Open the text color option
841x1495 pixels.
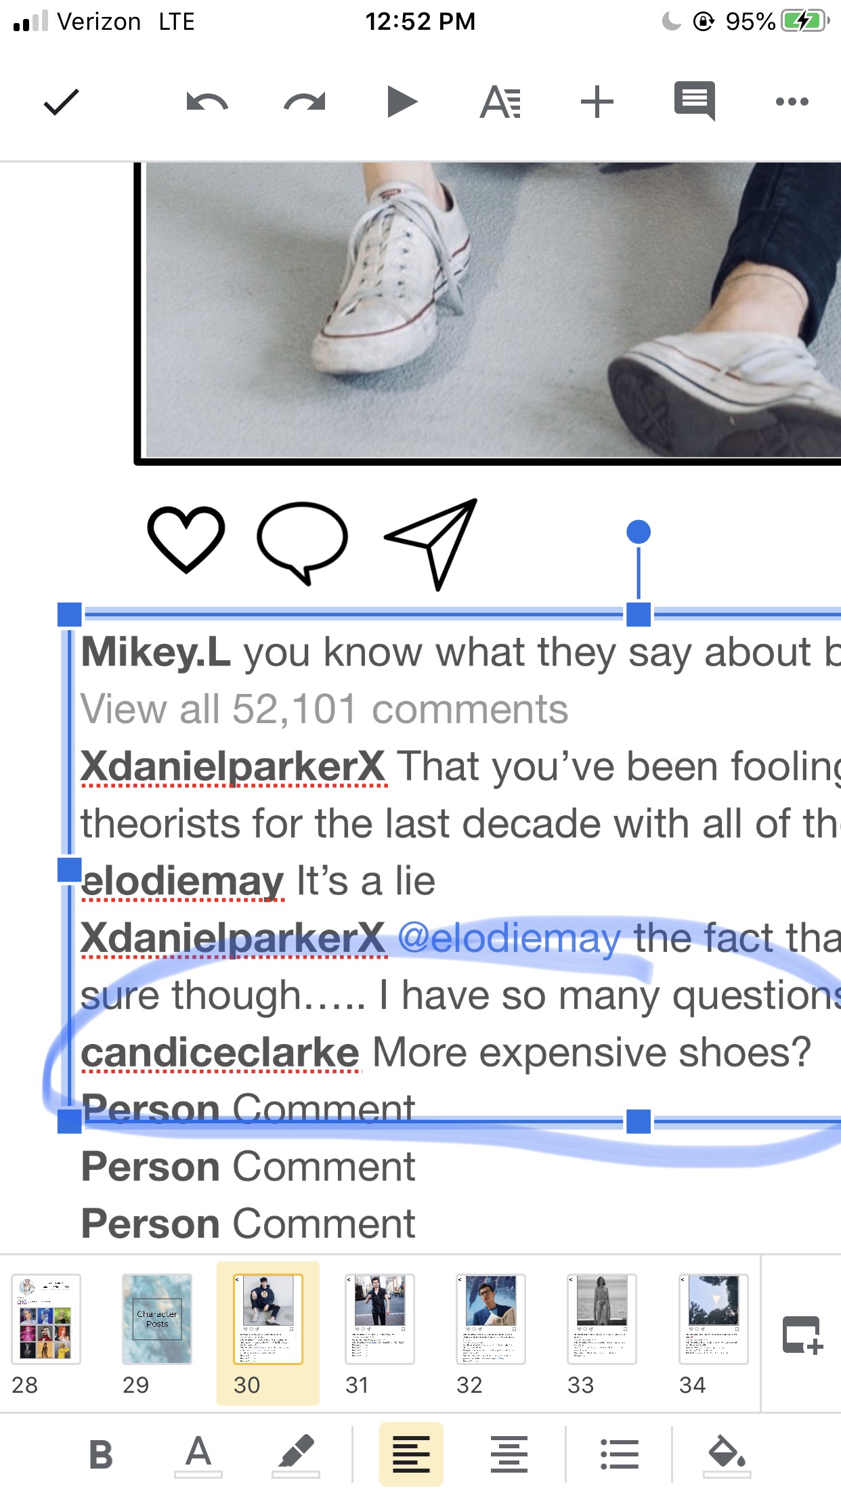pos(198,1454)
